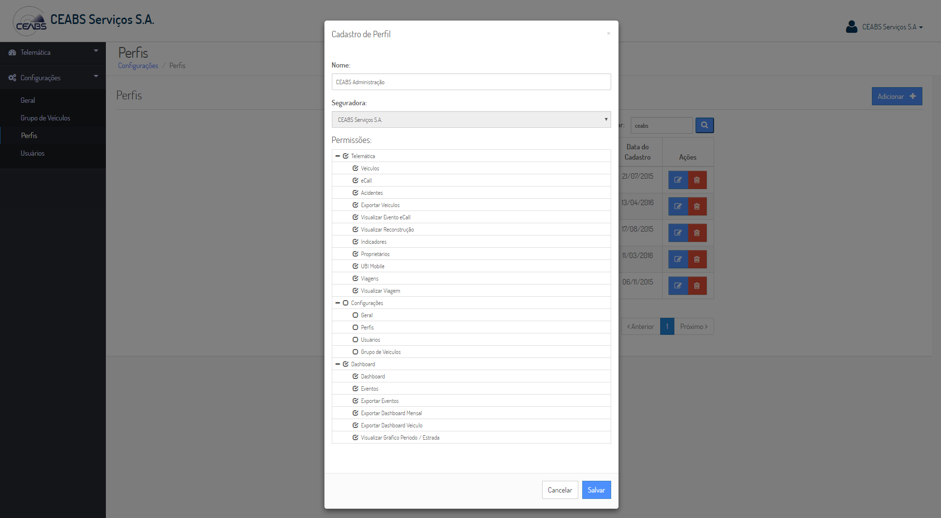Delete the profile dated 21/07/2015
The height and width of the screenshot is (518, 941).
coord(697,180)
